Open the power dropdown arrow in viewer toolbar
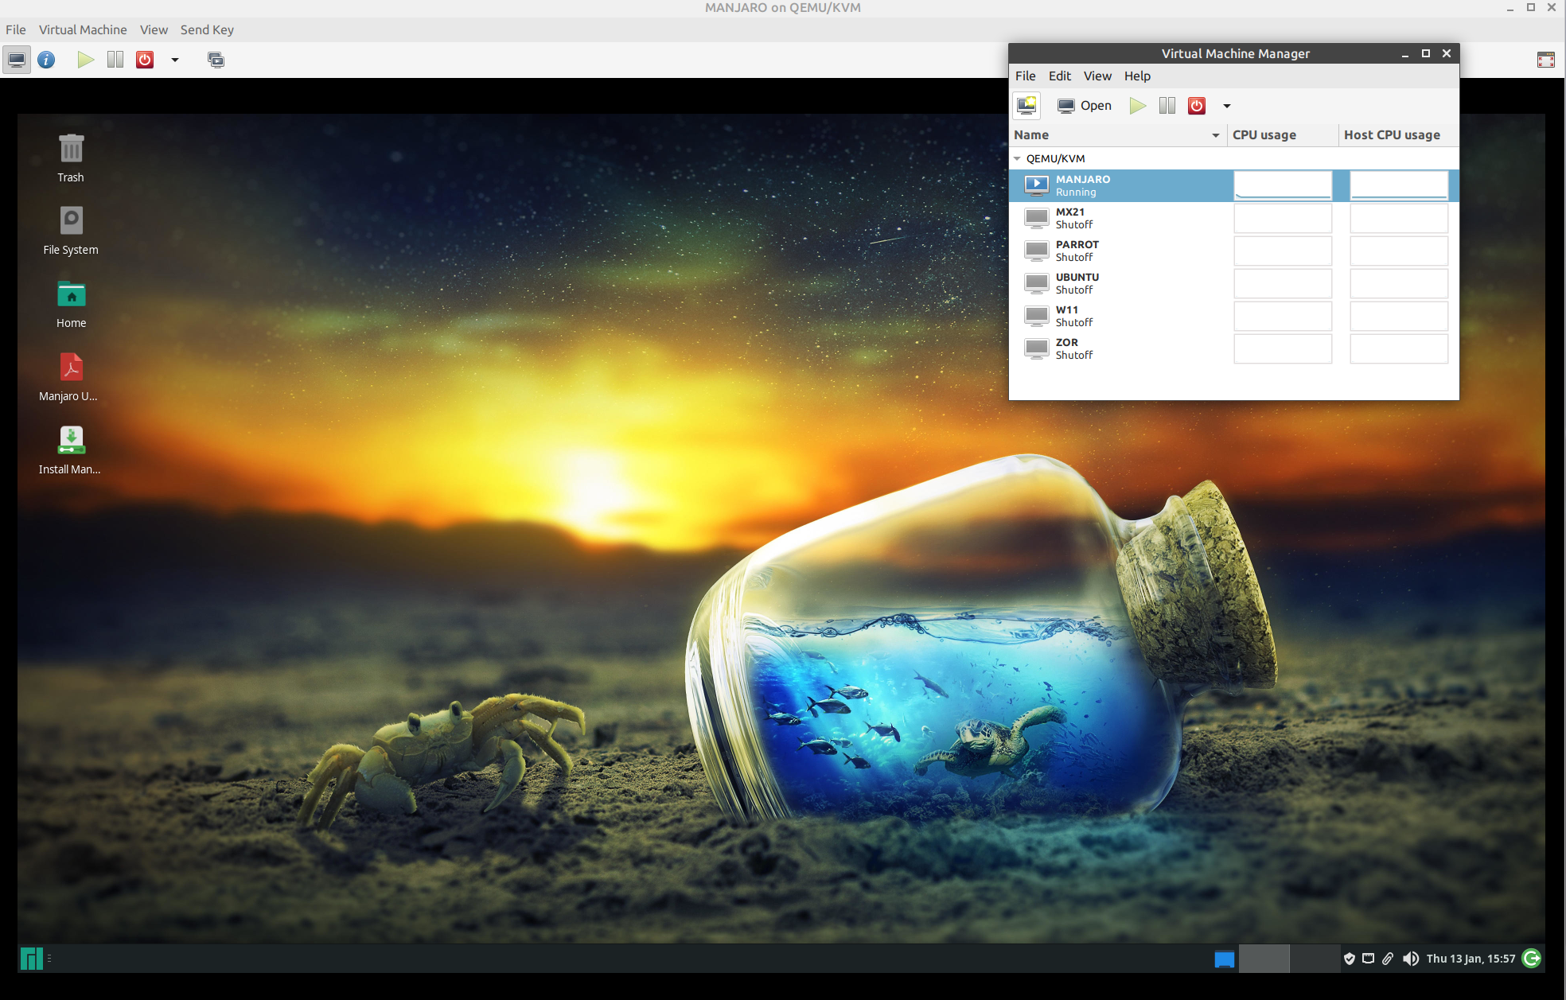The width and height of the screenshot is (1566, 1000). [175, 60]
